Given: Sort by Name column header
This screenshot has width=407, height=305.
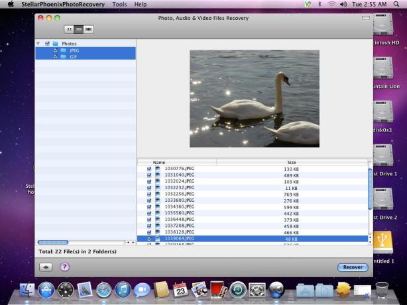Looking at the screenshot, I should pos(177,163).
